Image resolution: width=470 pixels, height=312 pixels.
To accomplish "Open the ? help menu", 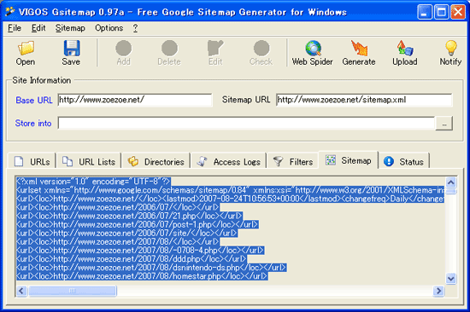I will [136, 28].
